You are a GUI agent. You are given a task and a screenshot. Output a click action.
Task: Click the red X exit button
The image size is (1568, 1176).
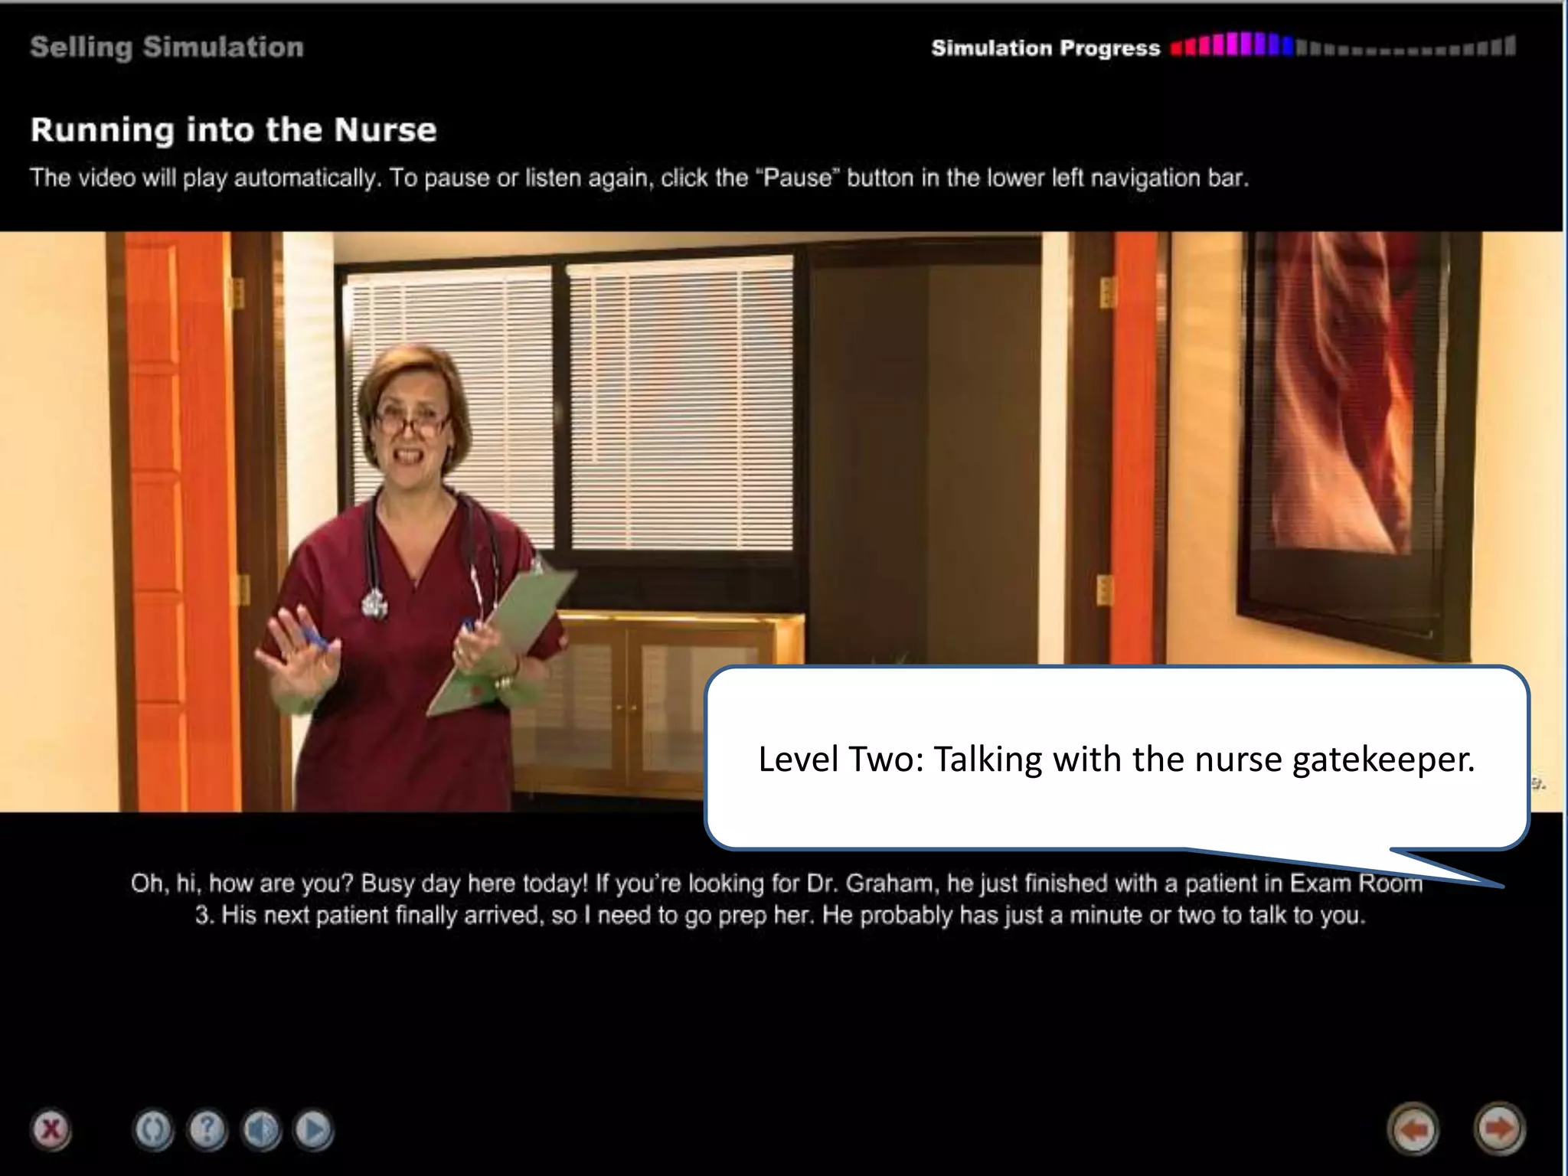click(x=51, y=1129)
